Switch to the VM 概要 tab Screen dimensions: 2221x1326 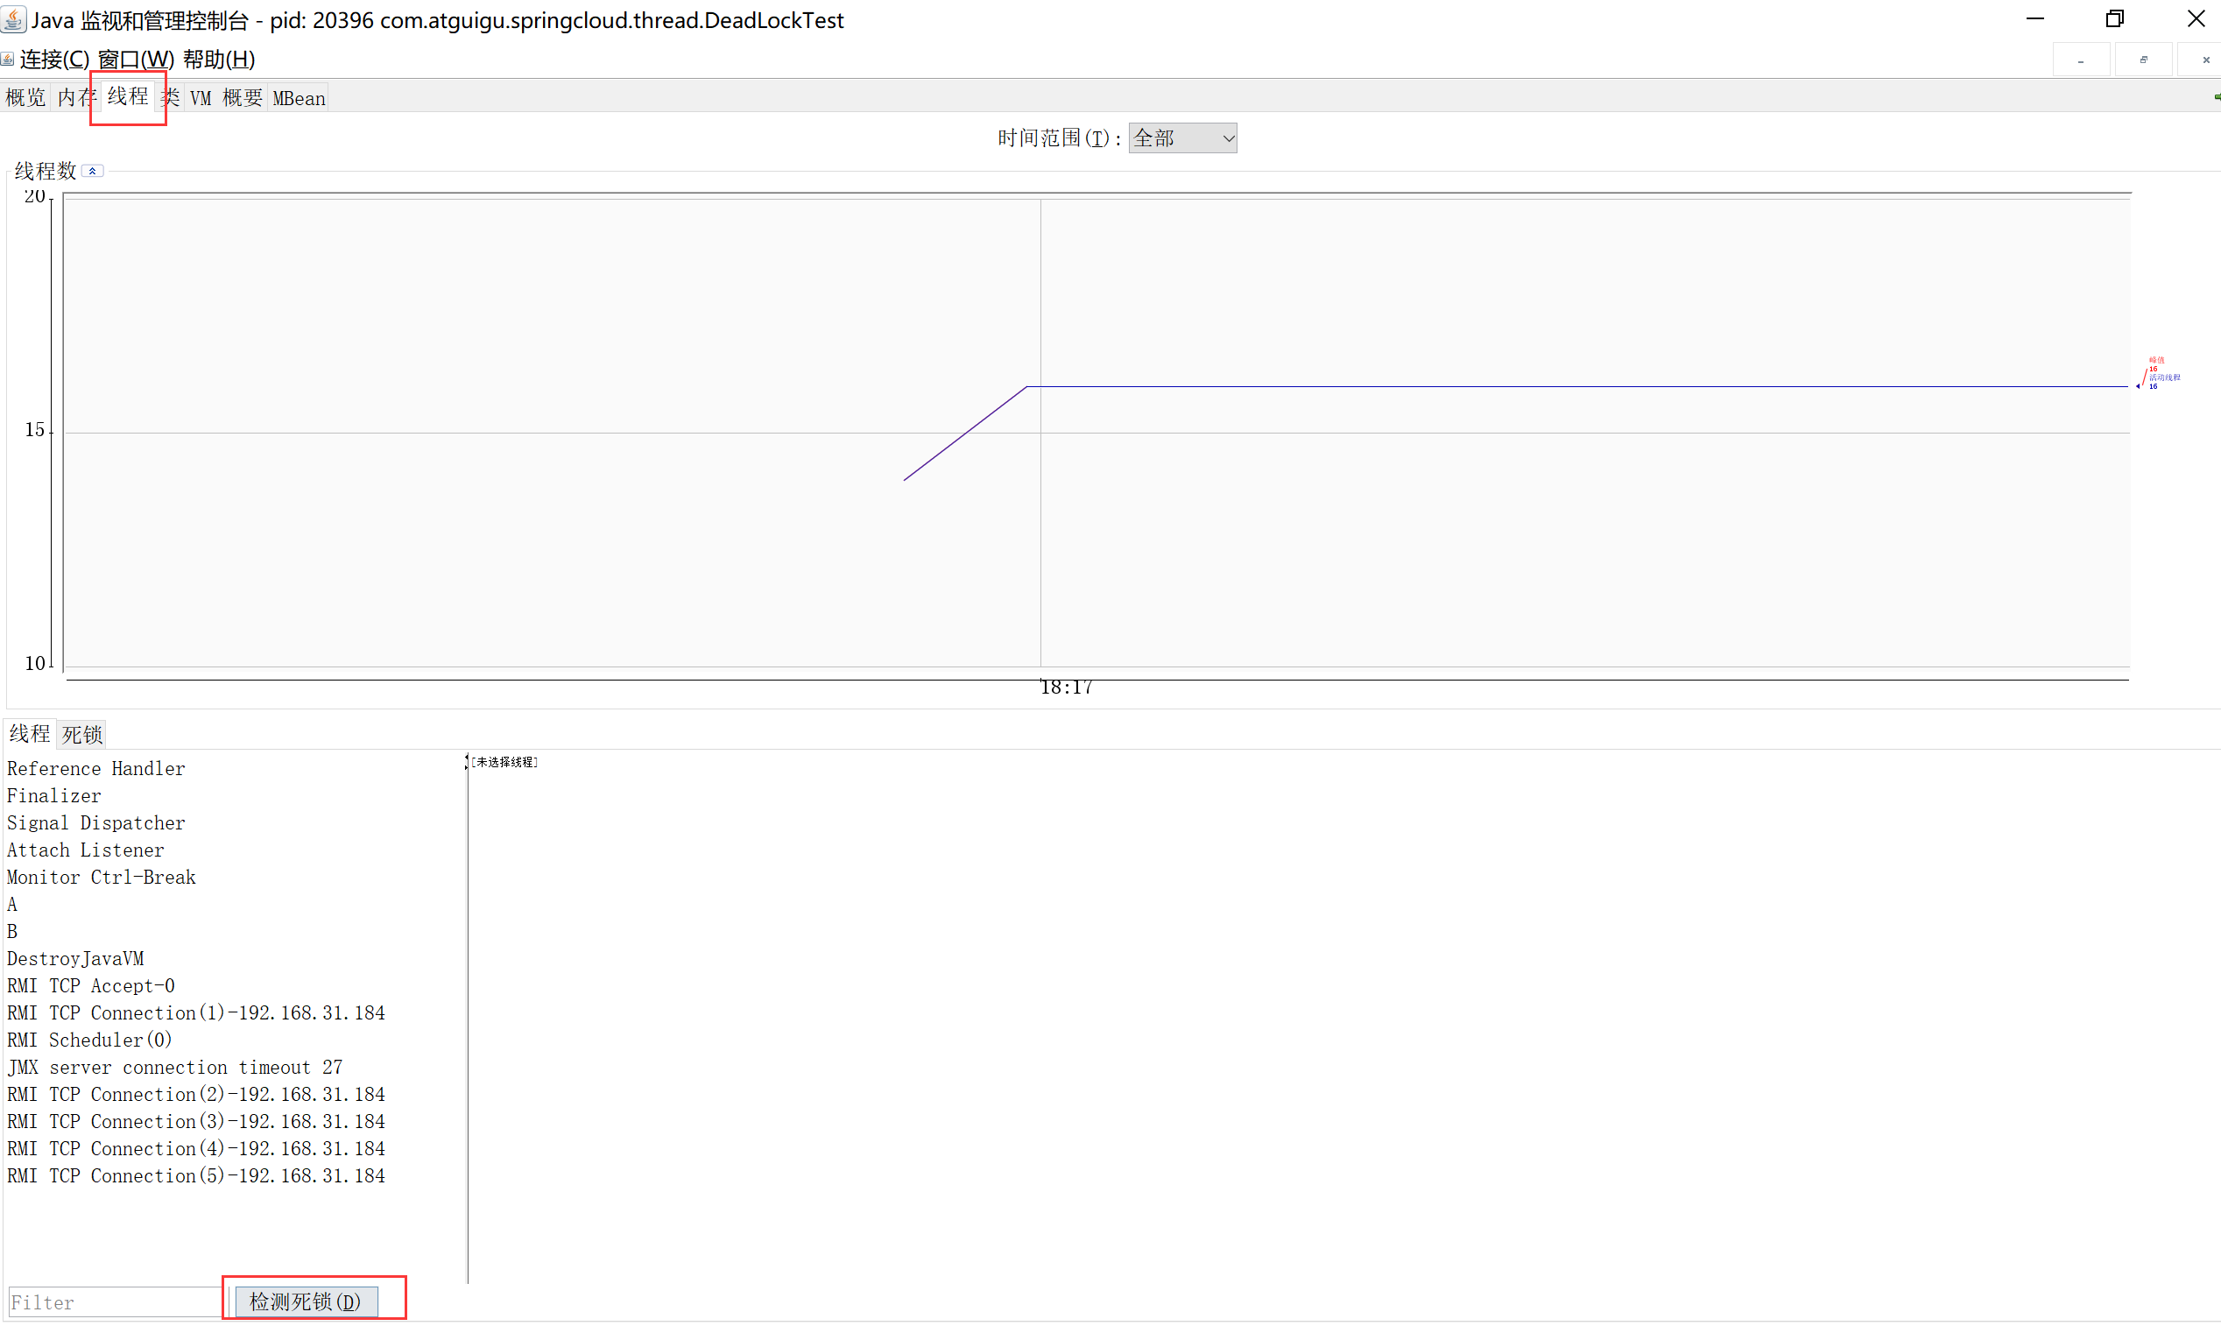(226, 98)
